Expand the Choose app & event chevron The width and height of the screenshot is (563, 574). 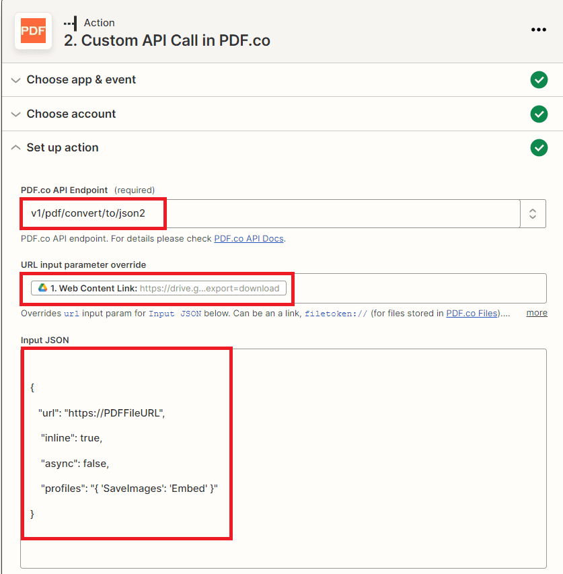[15, 80]
